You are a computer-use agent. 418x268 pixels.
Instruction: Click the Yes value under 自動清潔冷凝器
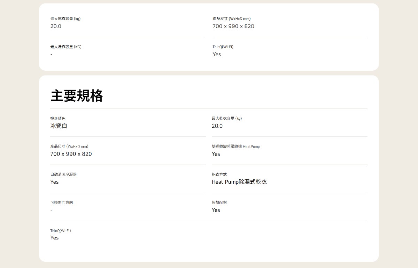pos(54,182)
